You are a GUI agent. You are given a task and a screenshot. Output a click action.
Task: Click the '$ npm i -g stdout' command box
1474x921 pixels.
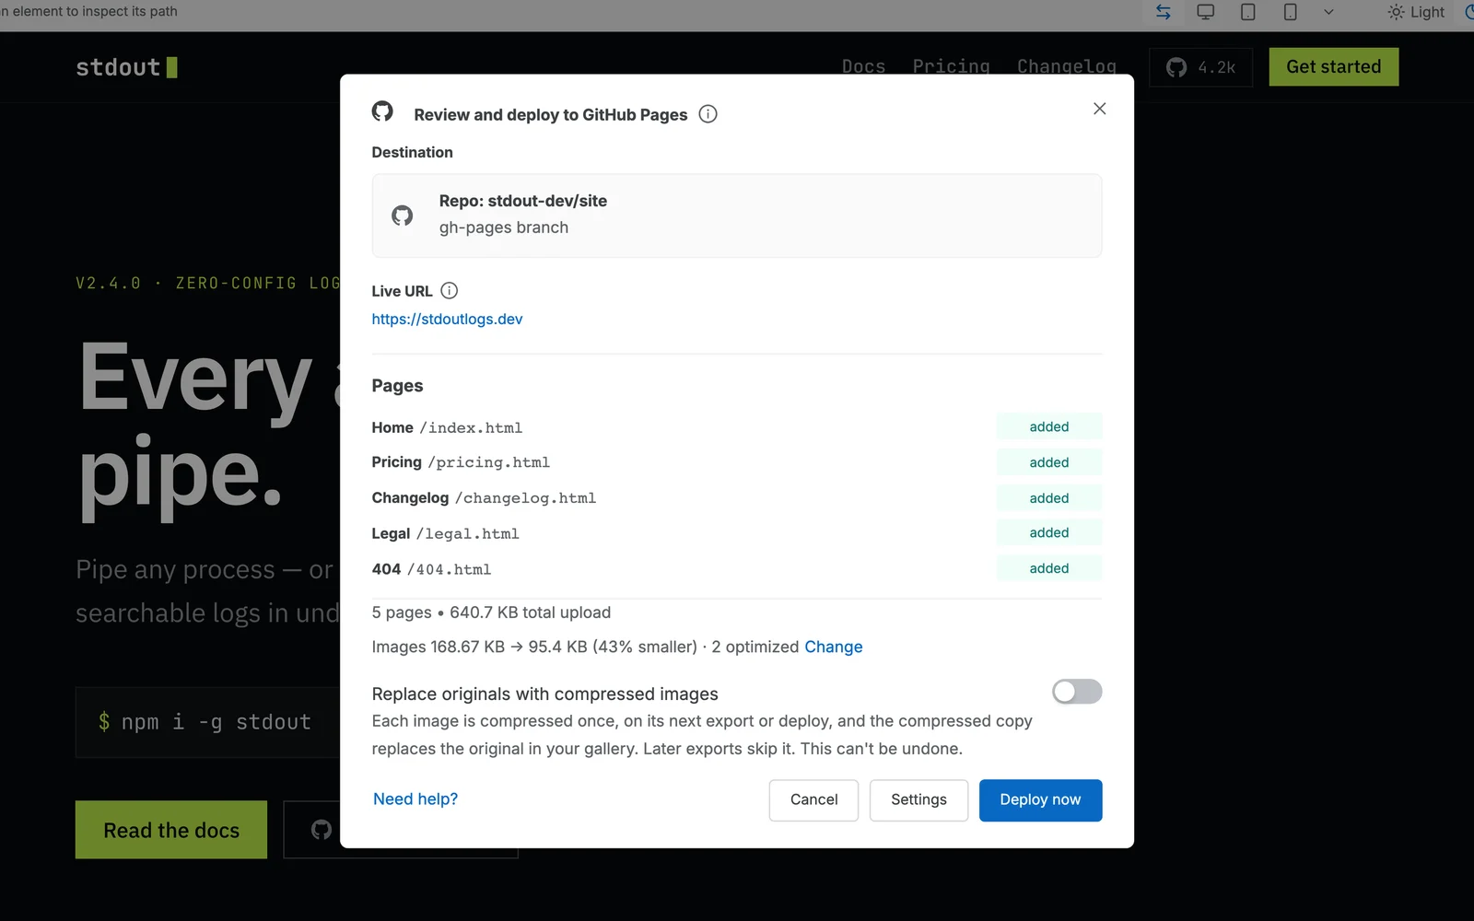[207, 722]
